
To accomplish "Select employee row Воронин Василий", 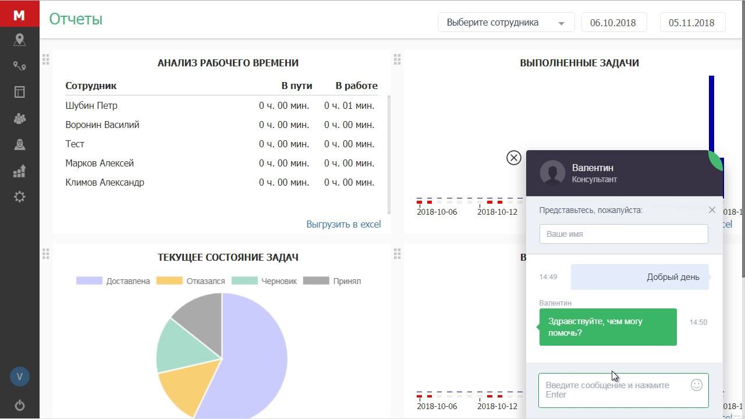I will pyautogui.click(x=221, y=125).
